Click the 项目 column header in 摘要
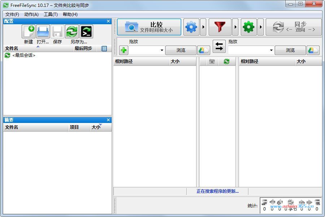This screenshot has width=325, height=217. (x=79, y=127)
